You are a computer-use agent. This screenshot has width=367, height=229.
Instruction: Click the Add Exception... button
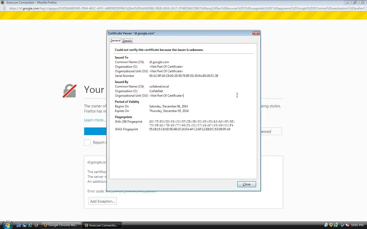tap(102, 201)
